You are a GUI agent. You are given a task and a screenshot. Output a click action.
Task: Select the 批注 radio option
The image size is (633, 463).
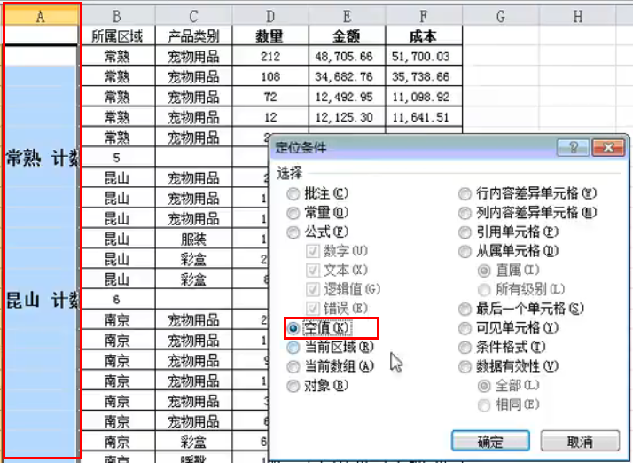click(x=293, y=193)
